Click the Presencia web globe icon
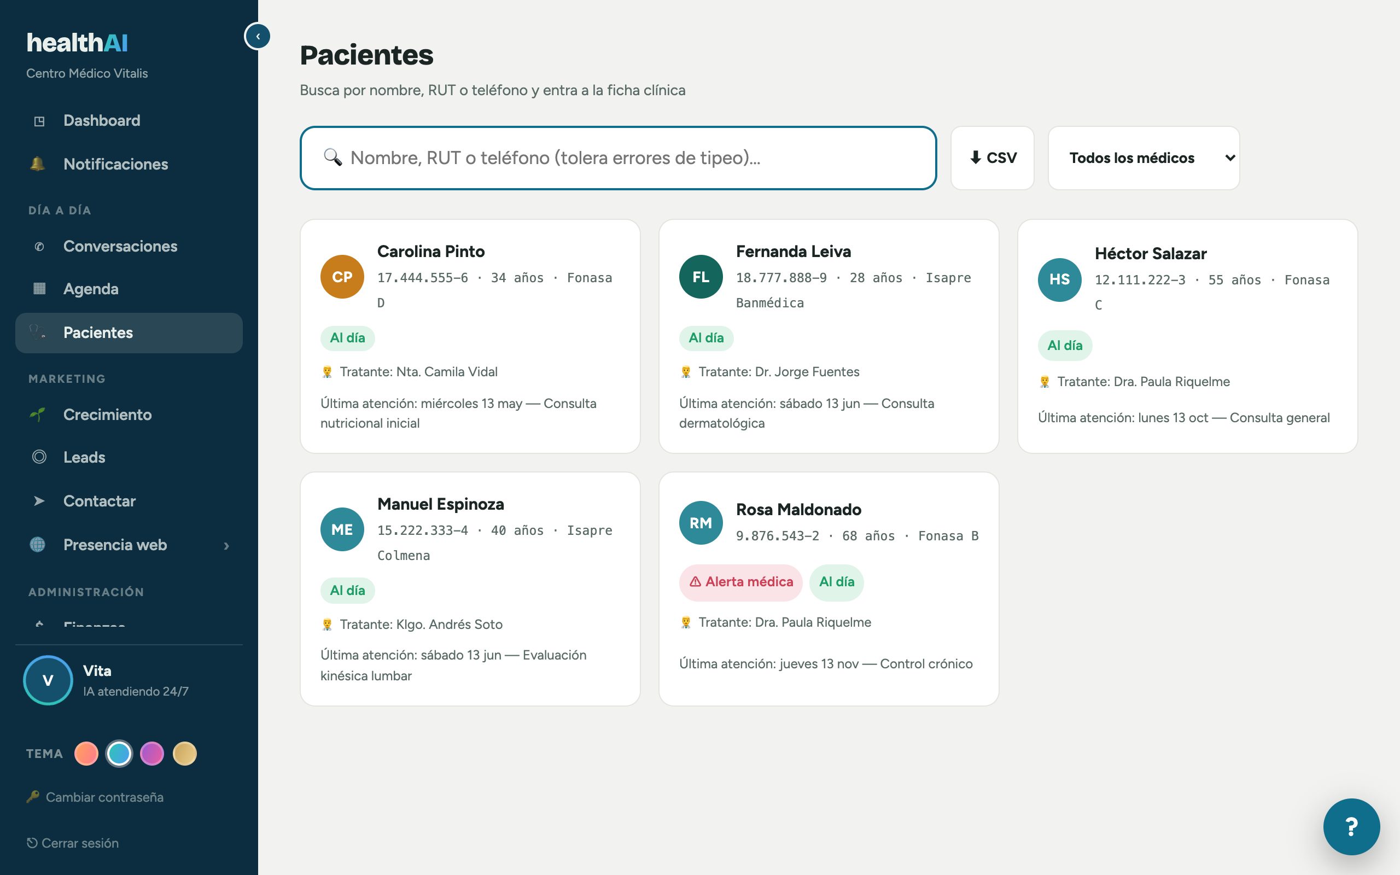1400x875 pixels. (38, 545)
